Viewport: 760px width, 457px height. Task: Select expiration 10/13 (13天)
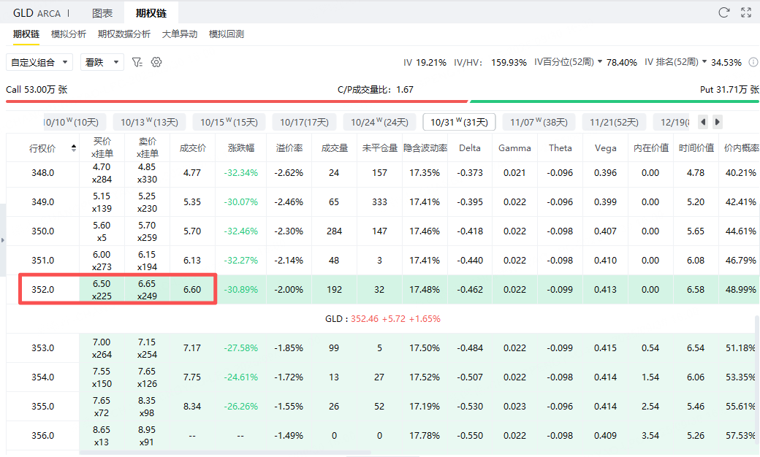[x=149, y=122]
